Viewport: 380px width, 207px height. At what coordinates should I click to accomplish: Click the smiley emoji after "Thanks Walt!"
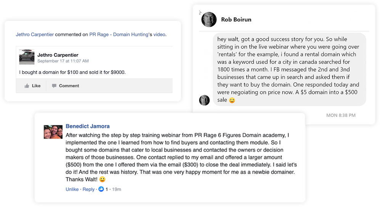[102, 179]
